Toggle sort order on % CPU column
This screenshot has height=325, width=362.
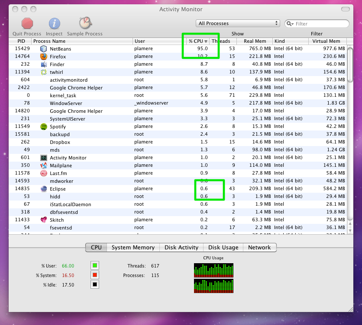tap(197, 41)
